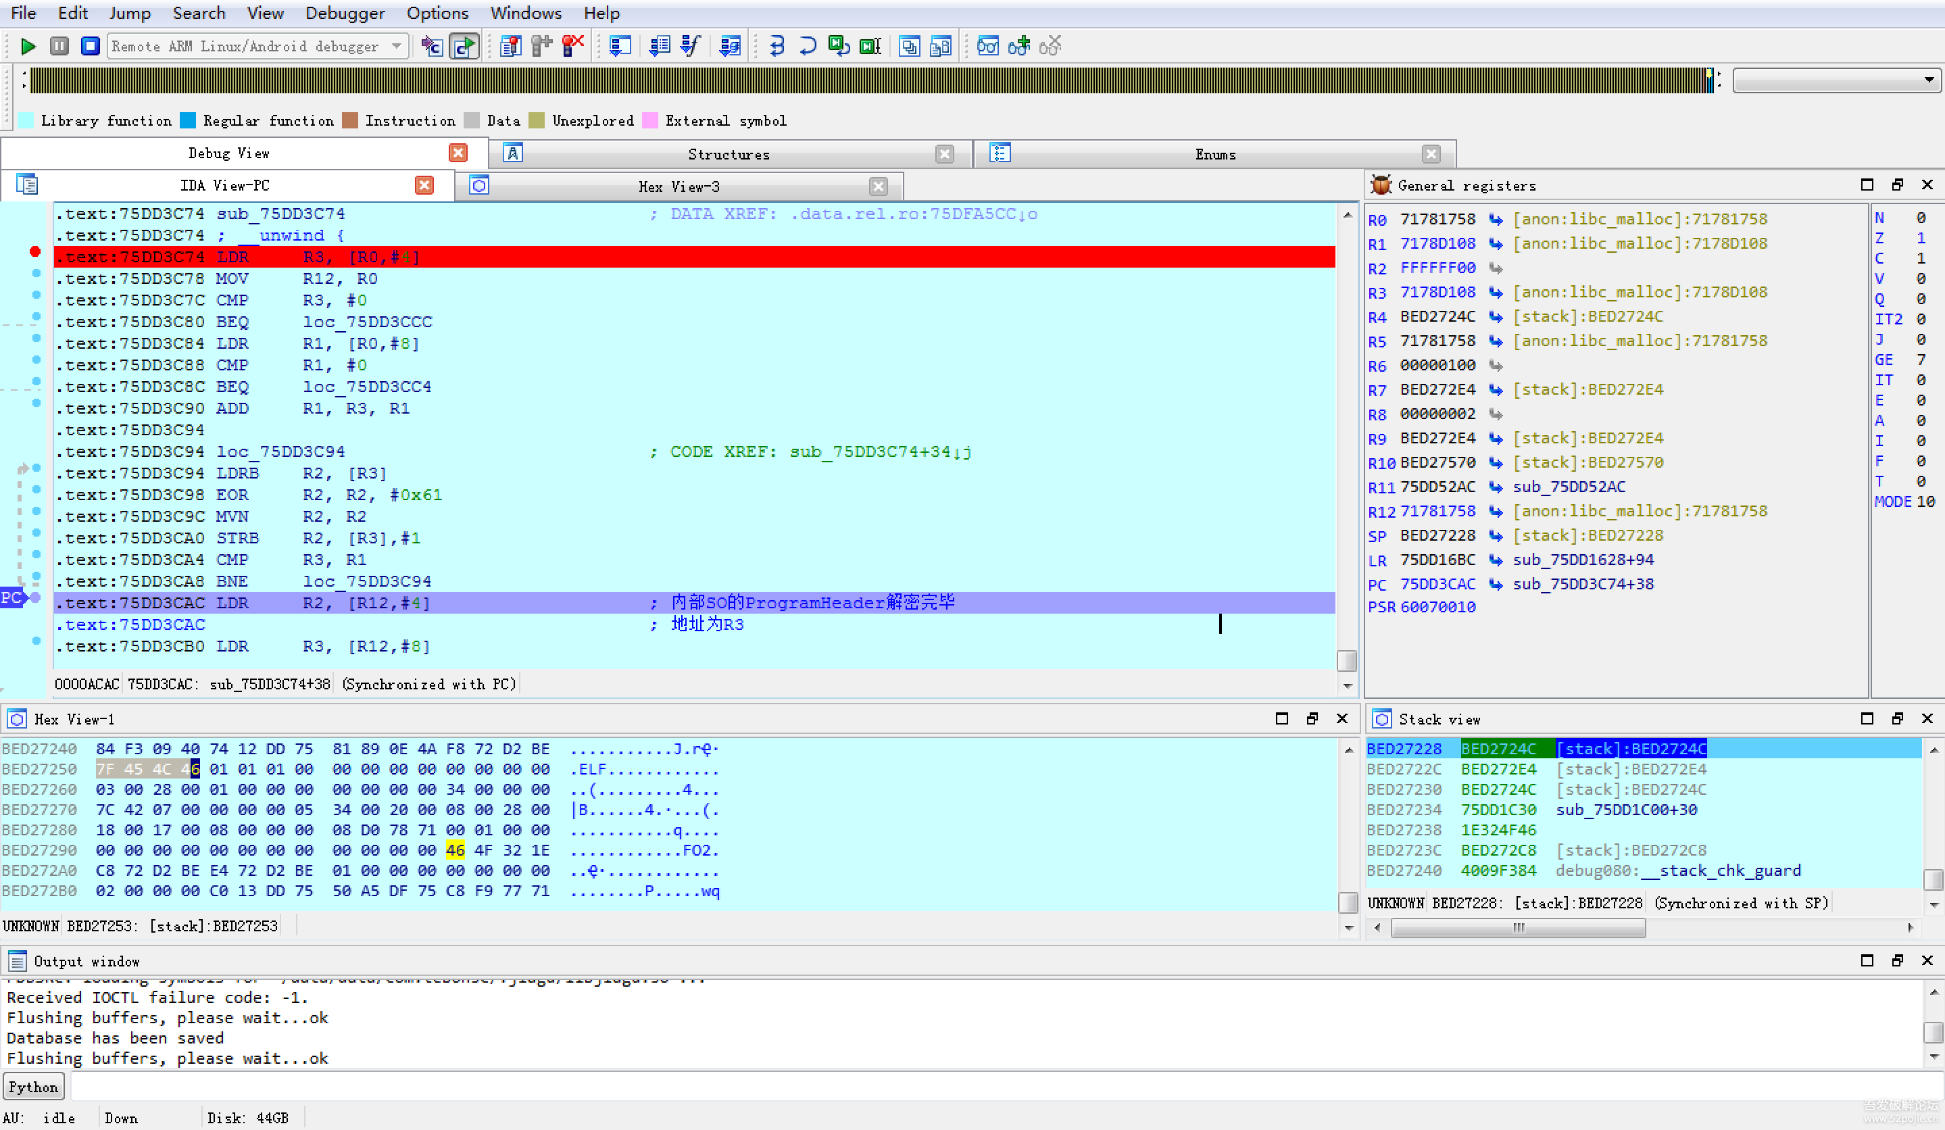
Task: Click the add watch glasses icon
Action: click(1019, 47)
